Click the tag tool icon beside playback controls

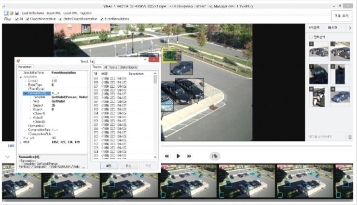(x=215, y=156)
